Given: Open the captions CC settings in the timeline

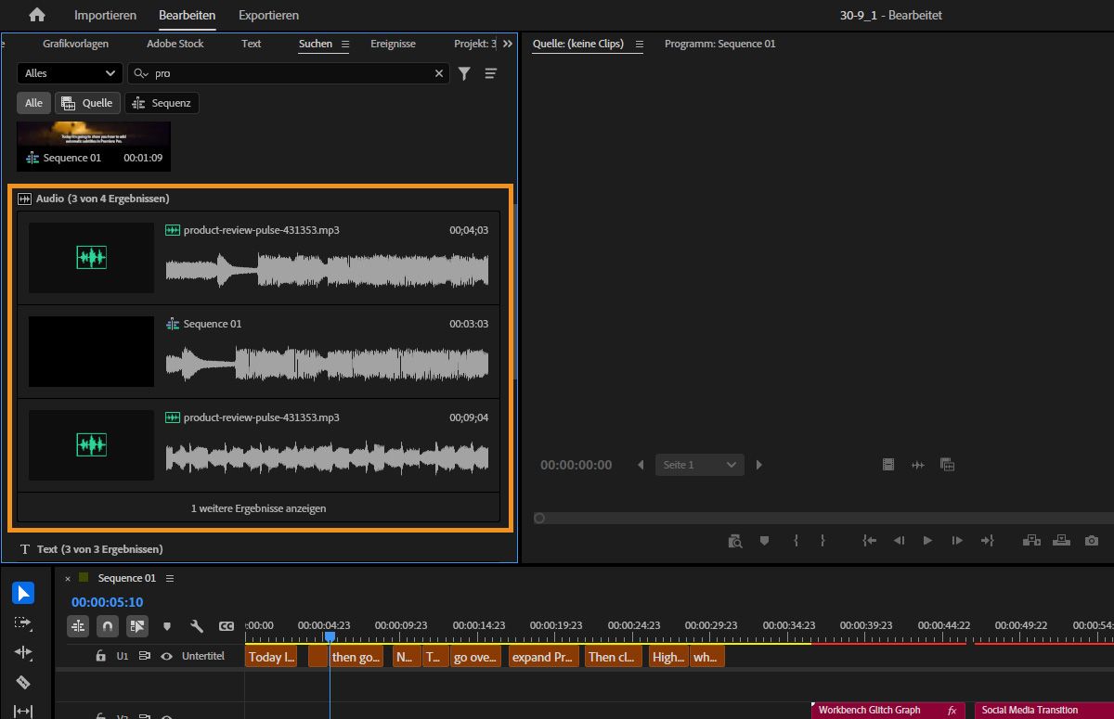Looking at the screenshot, I should click(x=226, y=626).
